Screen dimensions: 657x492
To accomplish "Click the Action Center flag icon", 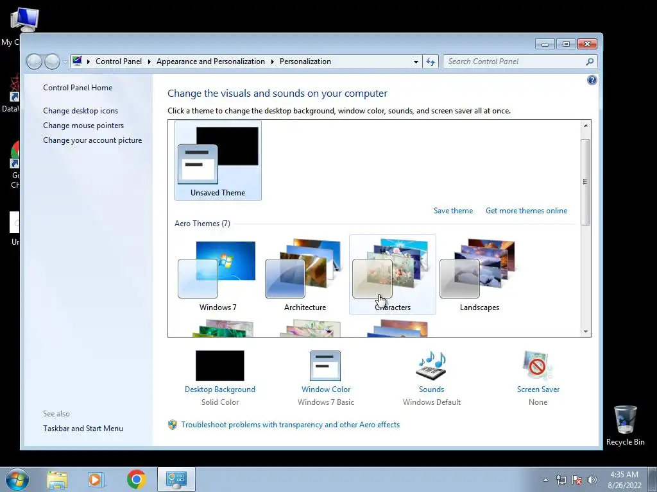I will click(577, 480).
